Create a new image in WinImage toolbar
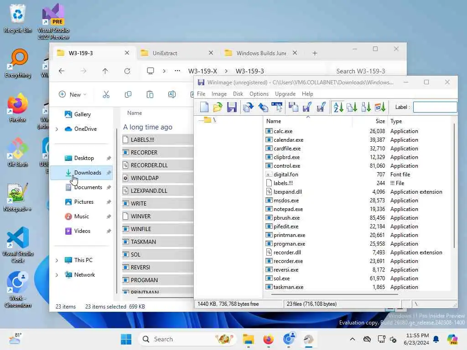The image size is (467, 350). [204, 107]
